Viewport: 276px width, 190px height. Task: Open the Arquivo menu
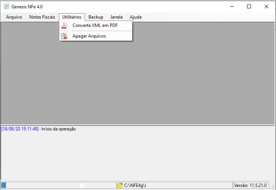coord(14,17)
